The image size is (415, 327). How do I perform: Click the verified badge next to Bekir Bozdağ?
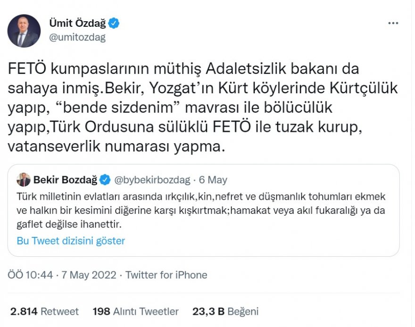click(104, 180)
